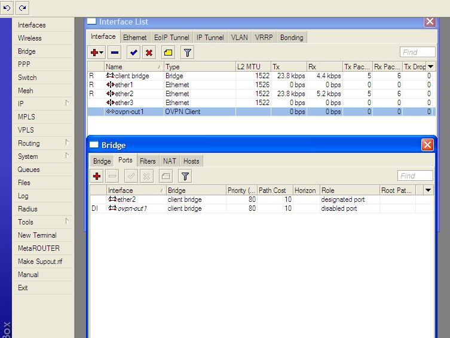Expand the System submenu
Image resolution: width=450 pixels, height=338 pixels.
pyautogui.click(x=66, y=156)
